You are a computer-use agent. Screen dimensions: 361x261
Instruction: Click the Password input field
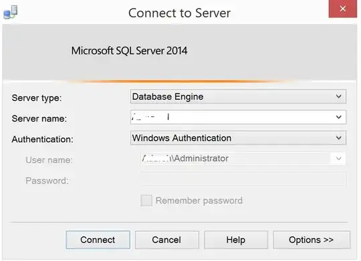[x=243, y=179]
